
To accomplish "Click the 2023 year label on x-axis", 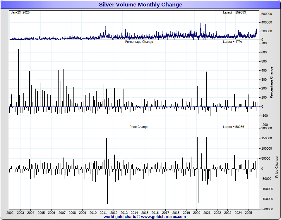I will [228, 213].
